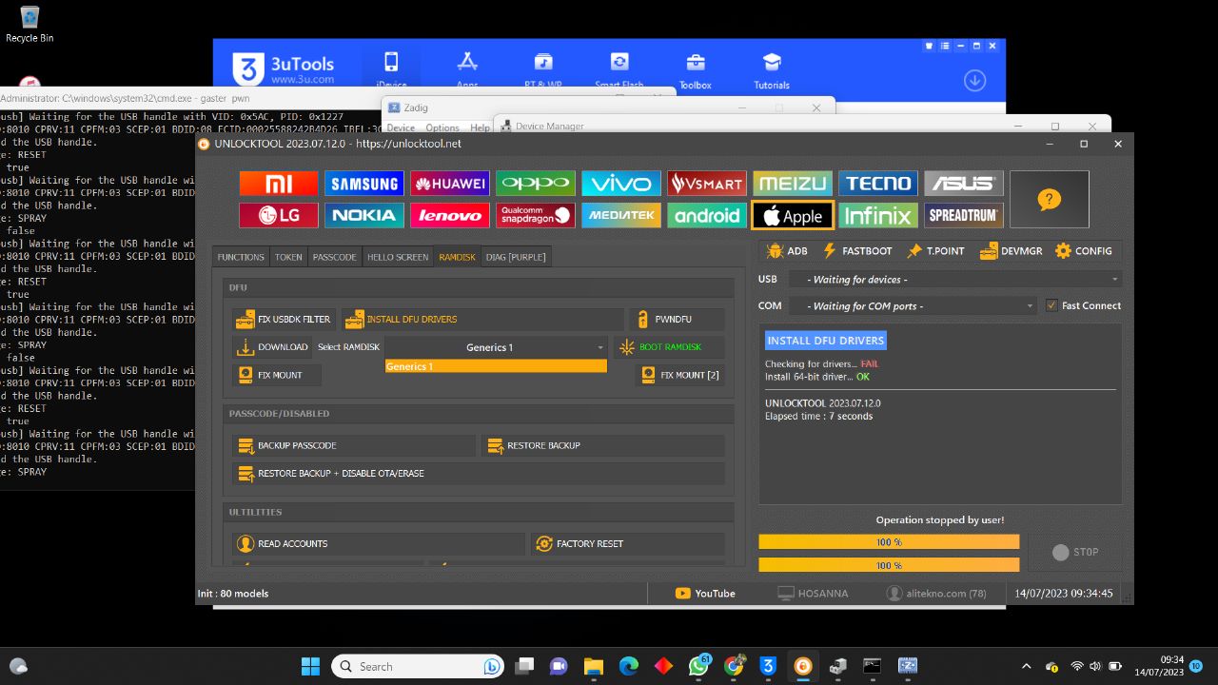
Task: Click the alitekno.com (78) account entry
Action: click(936, 593)
